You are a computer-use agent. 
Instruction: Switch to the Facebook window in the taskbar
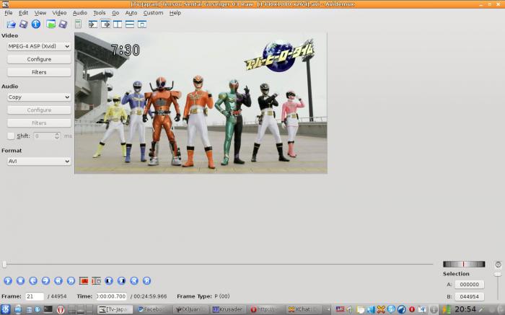coord(153,309)
